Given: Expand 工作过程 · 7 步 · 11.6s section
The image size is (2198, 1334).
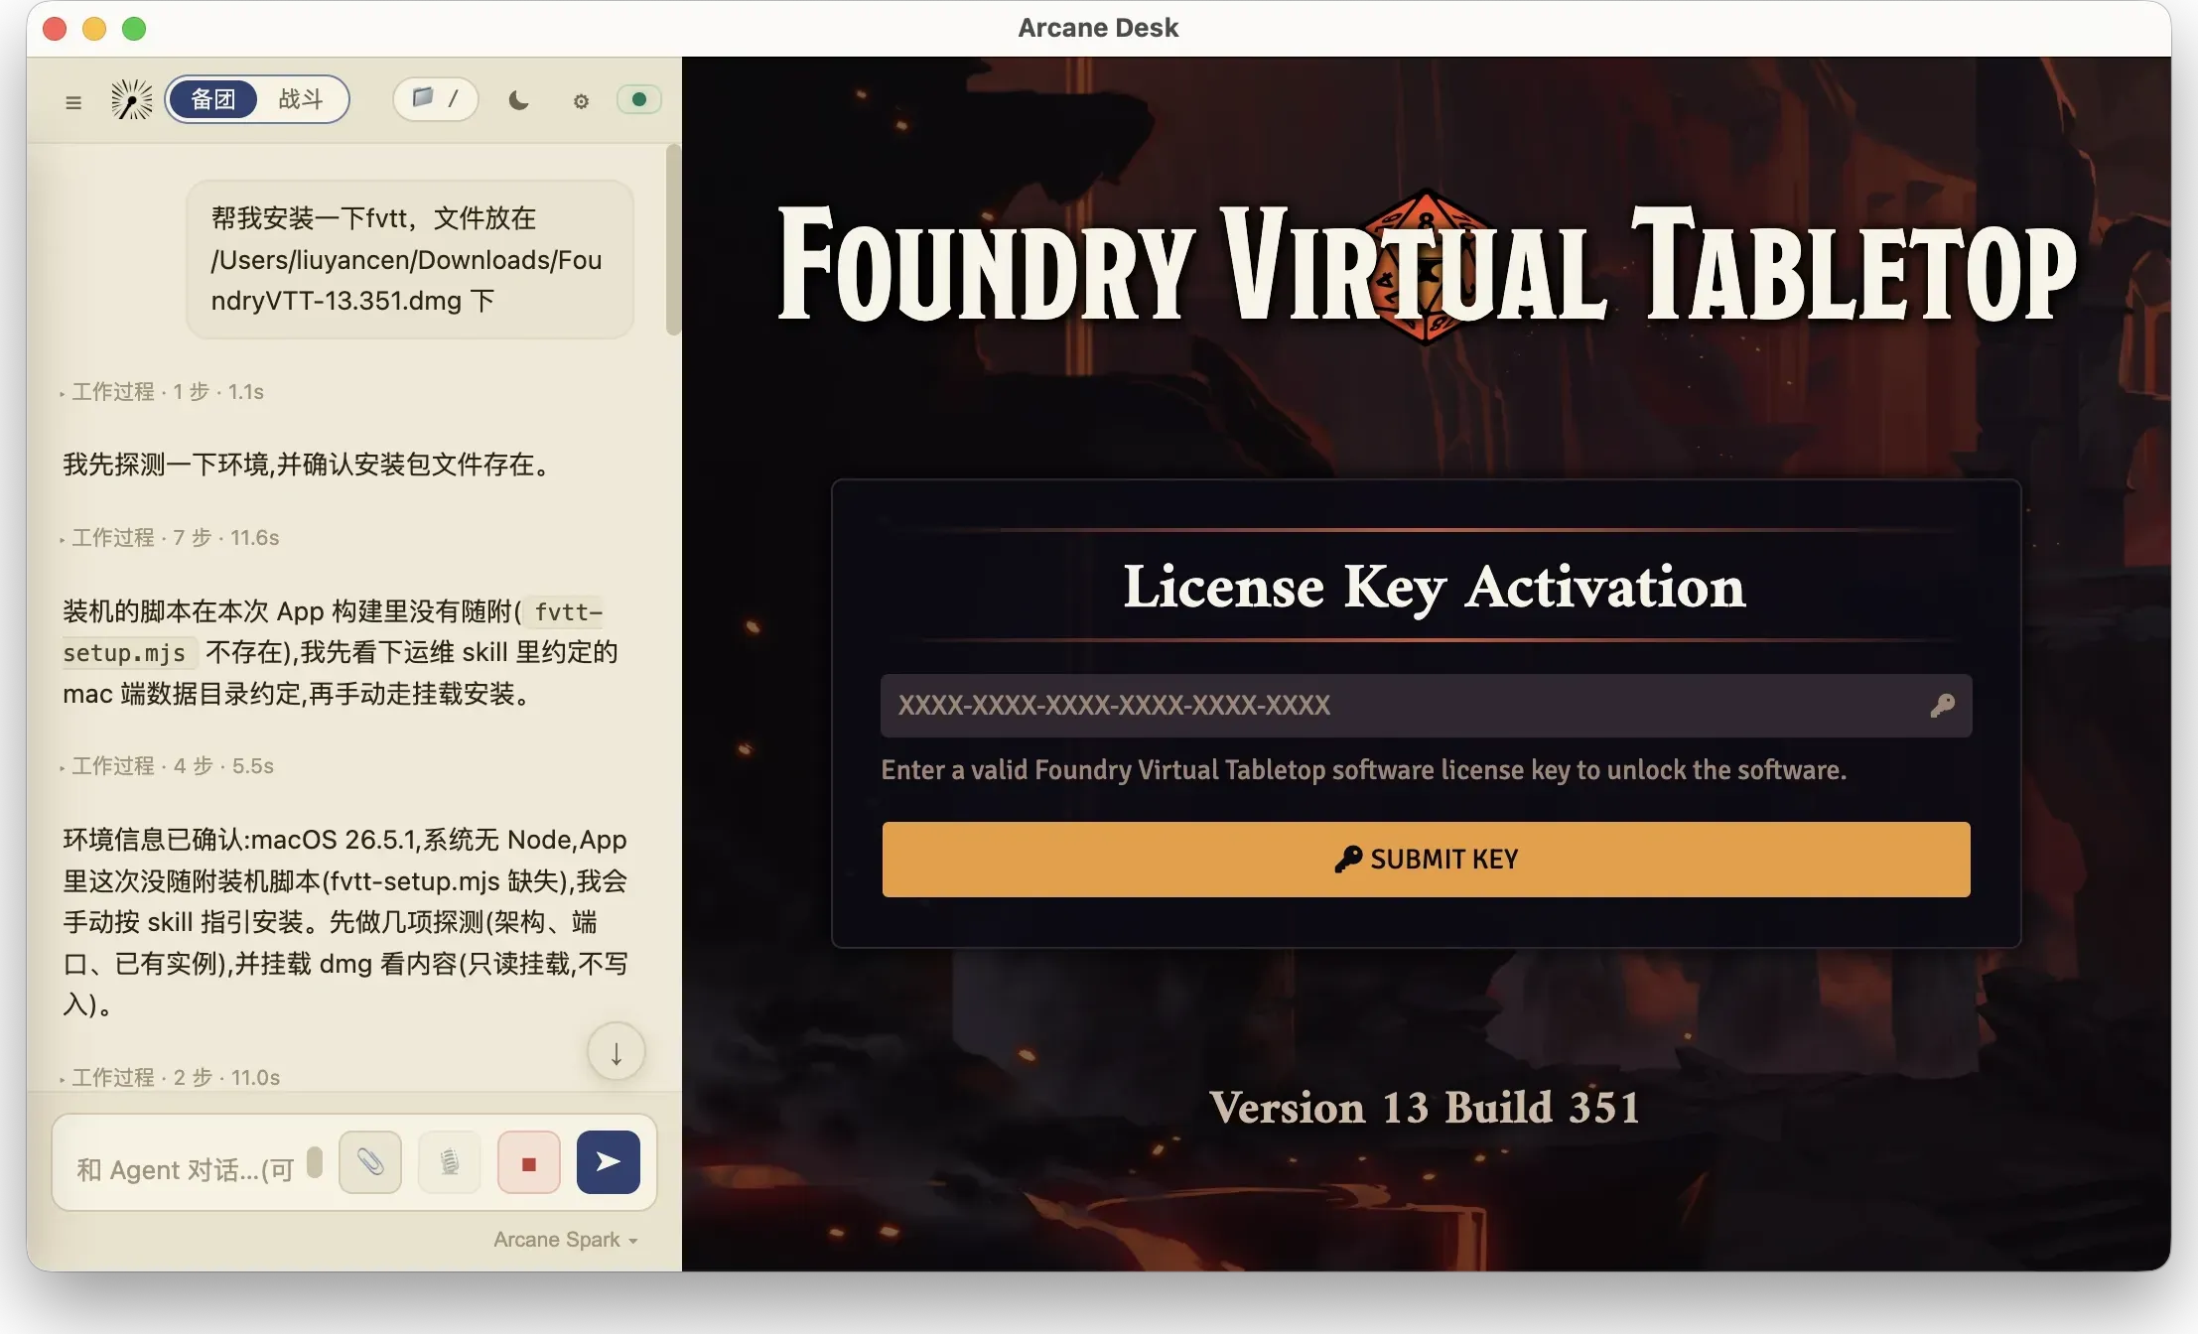Looking at the screenshot, I should point(170,538).
